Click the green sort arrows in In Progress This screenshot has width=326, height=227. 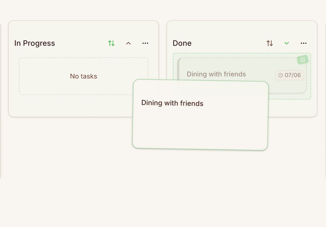[111, 43]
